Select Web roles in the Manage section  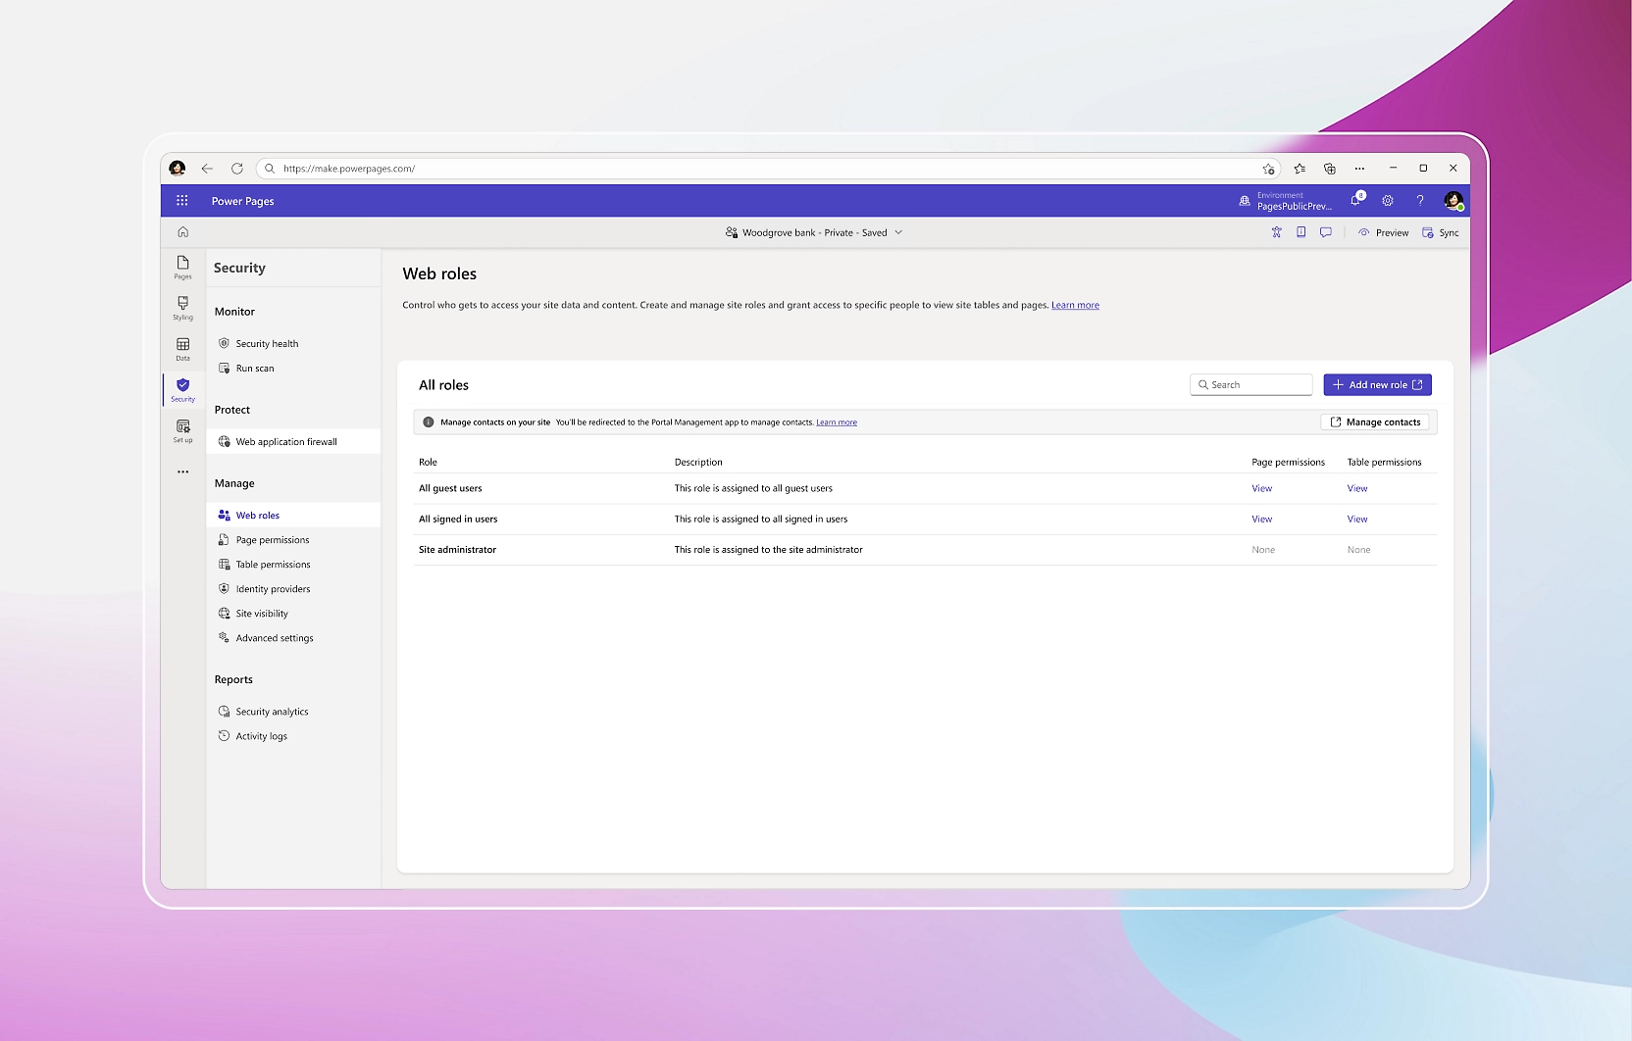click(293, 516)
